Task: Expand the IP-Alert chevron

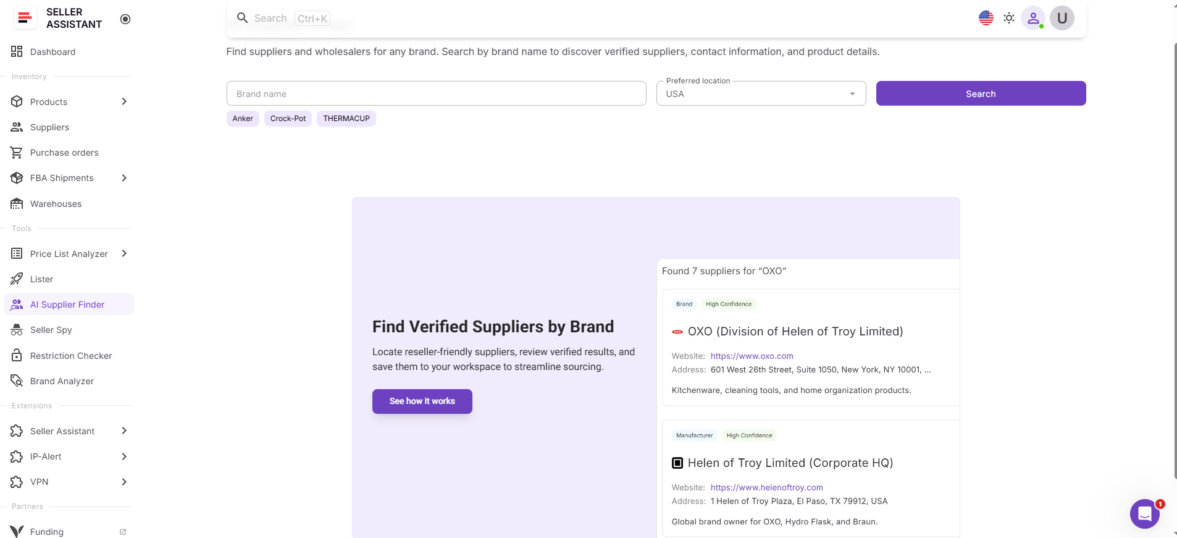Action: click(124, 456)
